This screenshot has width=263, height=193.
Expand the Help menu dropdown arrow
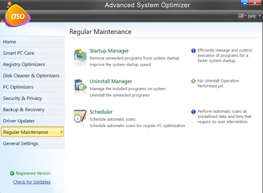click(x=260, y=16)
